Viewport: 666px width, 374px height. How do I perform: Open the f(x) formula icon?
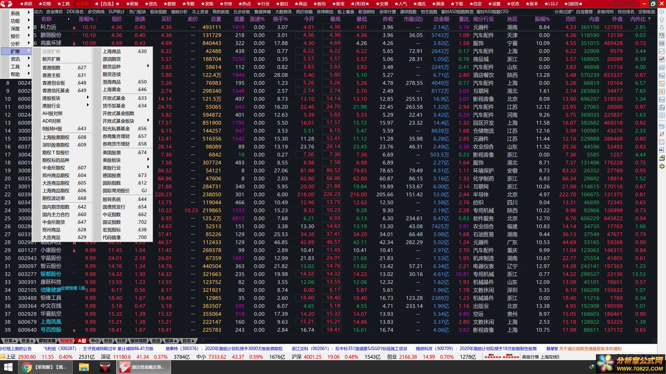point(662,107)
